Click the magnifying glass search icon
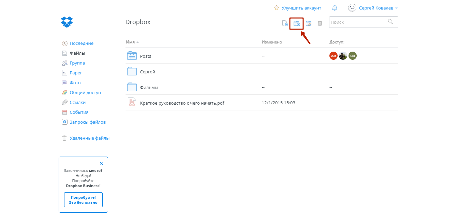 pyautogui.click(x=390, y=22)
